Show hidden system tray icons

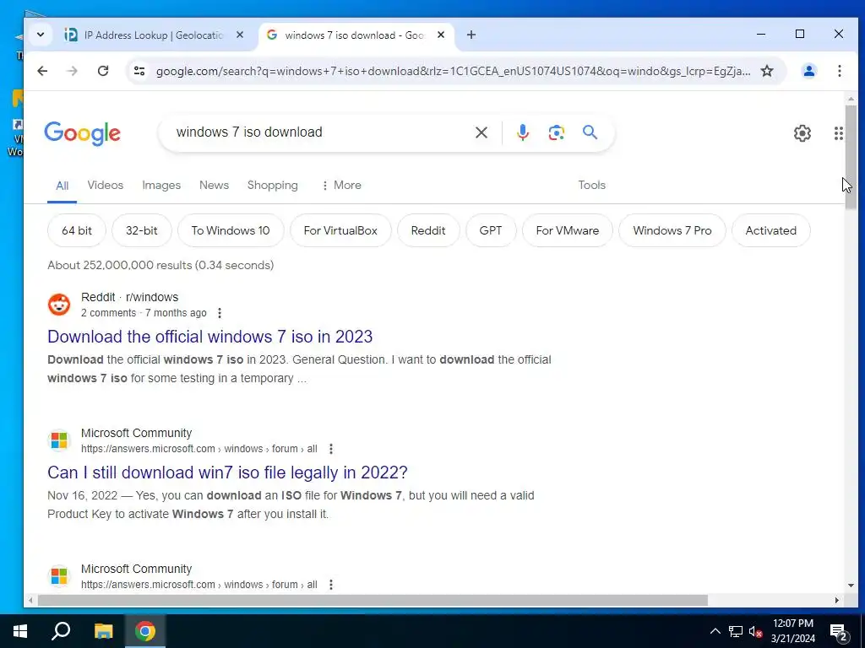pyautogui.click(x=715, y=631)
